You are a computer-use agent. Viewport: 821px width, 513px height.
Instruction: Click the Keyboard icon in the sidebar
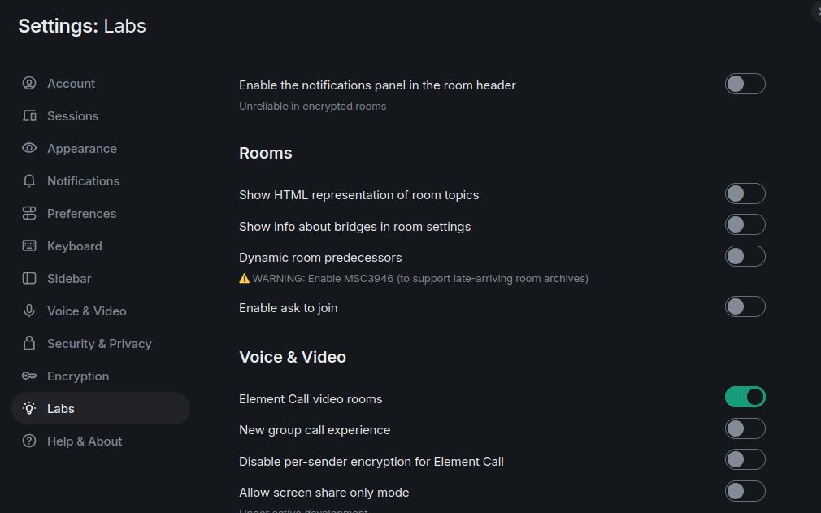click(29, 246)
